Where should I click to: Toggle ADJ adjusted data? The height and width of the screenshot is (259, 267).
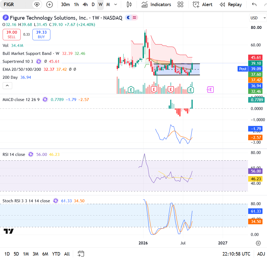coord(261,254)
